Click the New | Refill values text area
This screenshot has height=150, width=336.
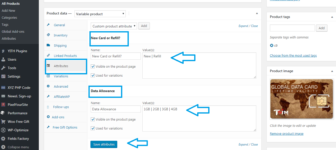[199, 65]
